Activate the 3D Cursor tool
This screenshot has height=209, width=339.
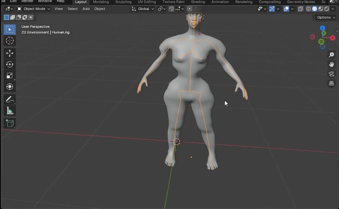(x=10, y=41)
